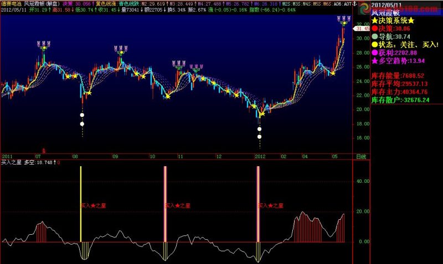Click the yellow star at the late October 2011 trough
Screen dimensions: 443x264
pyautogui.click(x=168, y=96)
